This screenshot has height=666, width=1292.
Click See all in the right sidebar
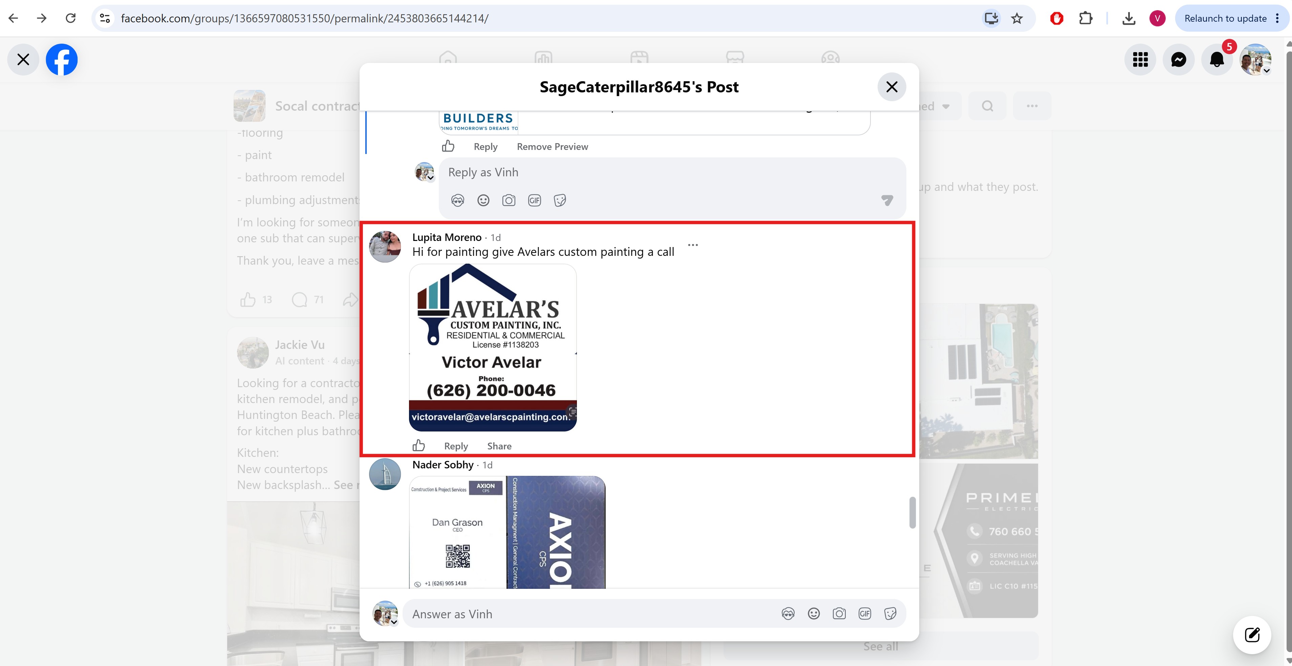tap(881, 646)
